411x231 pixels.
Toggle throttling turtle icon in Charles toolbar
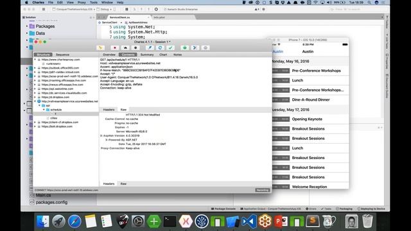(125, 47)
